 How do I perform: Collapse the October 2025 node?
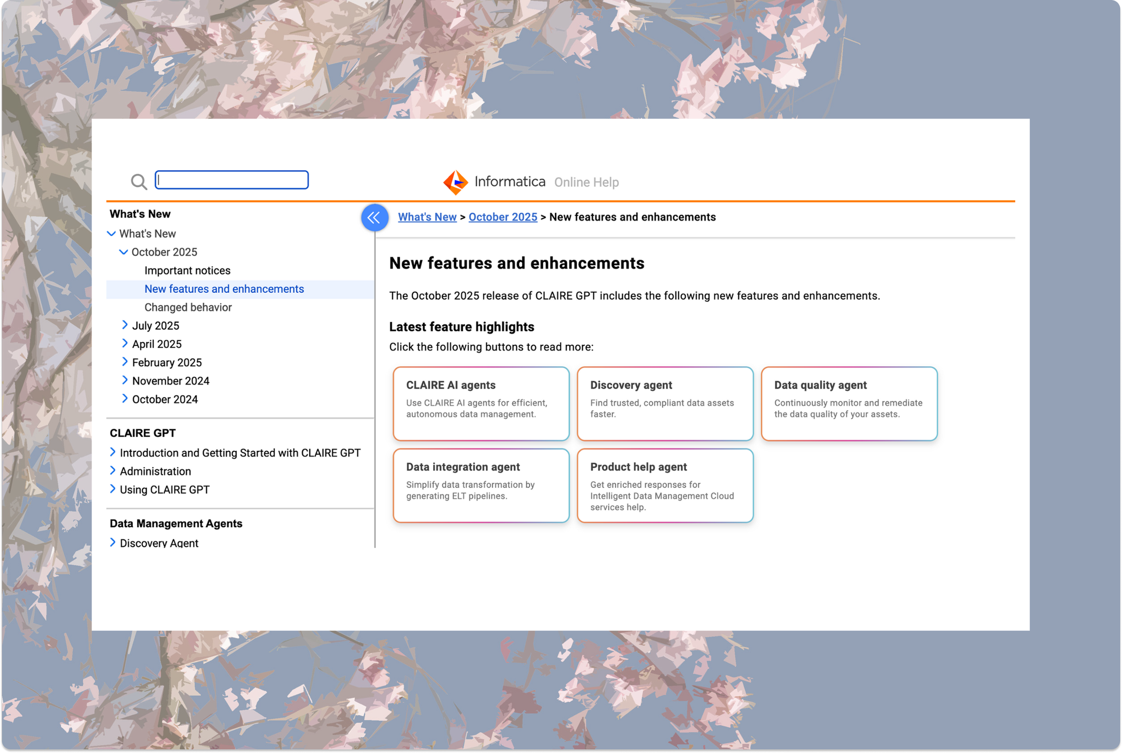(x=124, y=252)
